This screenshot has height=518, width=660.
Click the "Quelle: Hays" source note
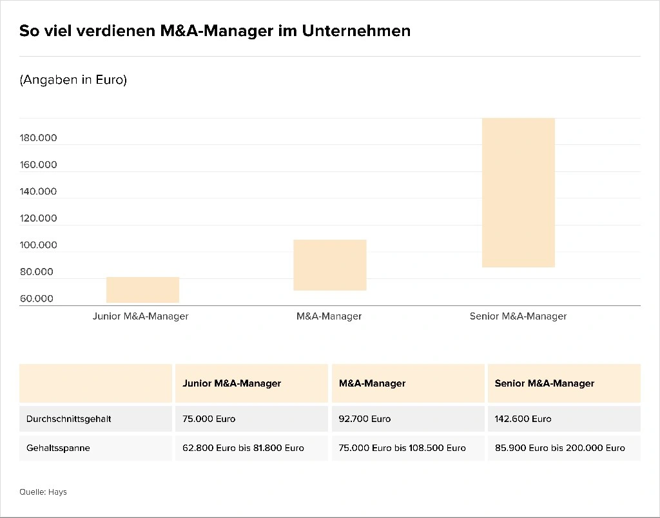[43, 492]
